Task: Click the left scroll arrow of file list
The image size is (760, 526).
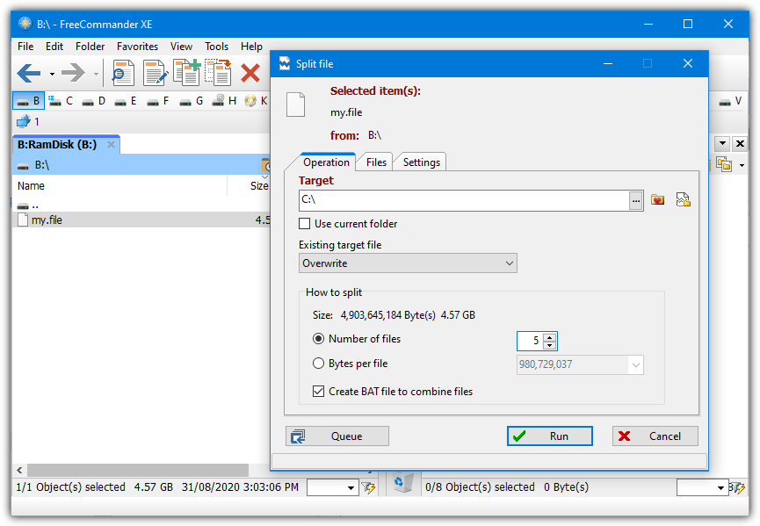Action: [19, 470]
